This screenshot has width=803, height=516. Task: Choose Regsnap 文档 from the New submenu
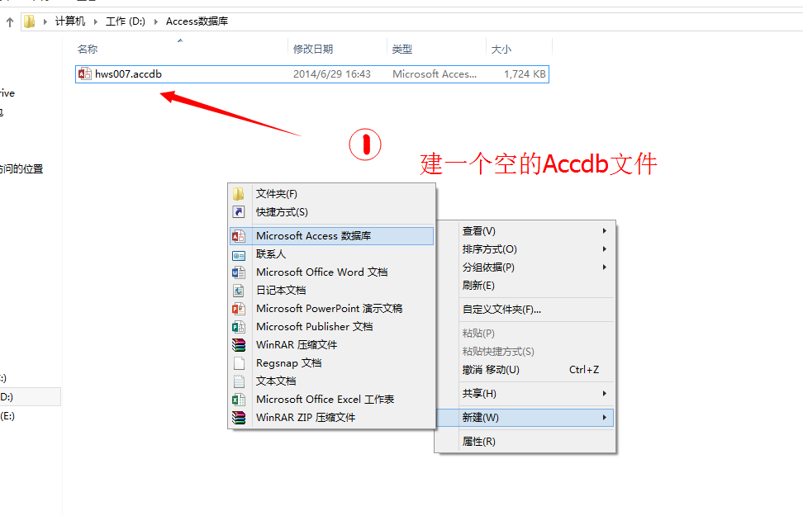point(332,363)
